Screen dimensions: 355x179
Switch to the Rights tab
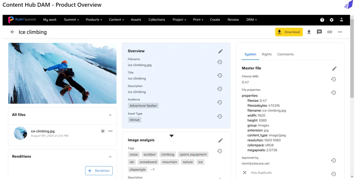coord(267,54)
